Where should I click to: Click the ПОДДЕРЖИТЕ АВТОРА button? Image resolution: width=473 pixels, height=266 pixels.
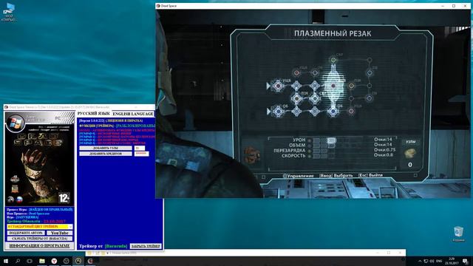click(27, 233)
